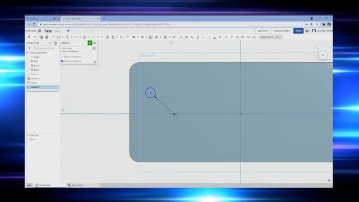Reload the browser page
This screenshot has height=202, width=359.
point(34,24)
